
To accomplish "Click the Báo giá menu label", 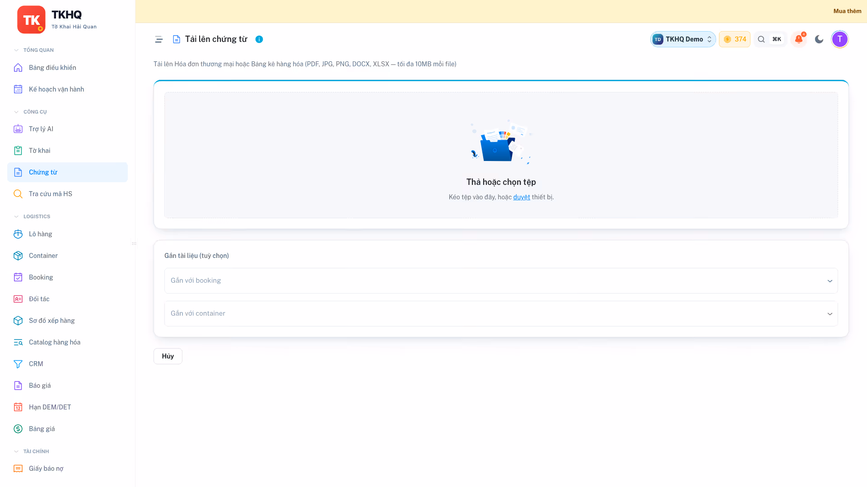I will point(40,386).
